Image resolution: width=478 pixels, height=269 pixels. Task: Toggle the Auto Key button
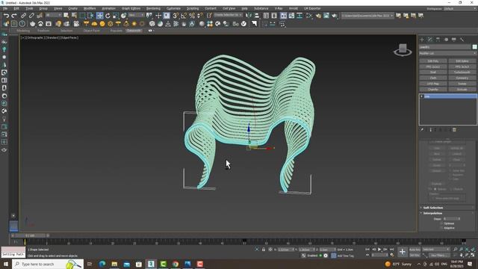(415, 250)
